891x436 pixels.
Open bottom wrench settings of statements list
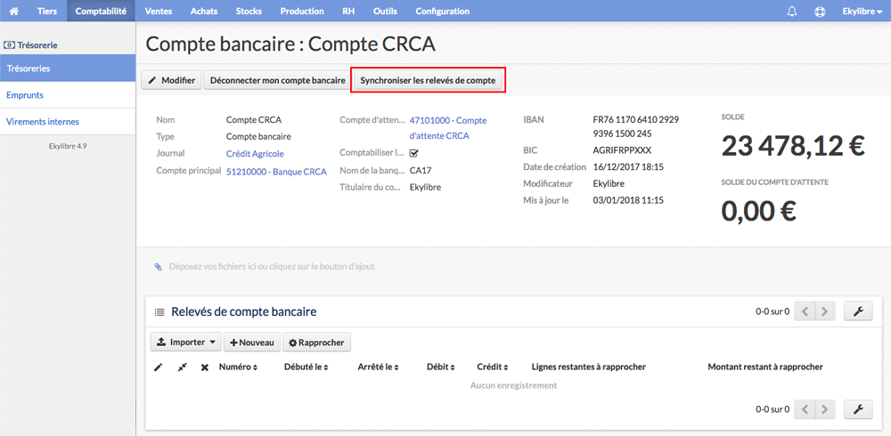(x=859, y=408)
